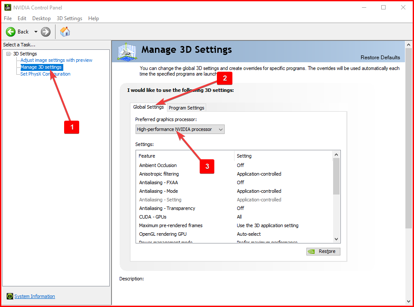414x307 pixels.
Task: Go to the Home page icon
Action: click(65, 32)
